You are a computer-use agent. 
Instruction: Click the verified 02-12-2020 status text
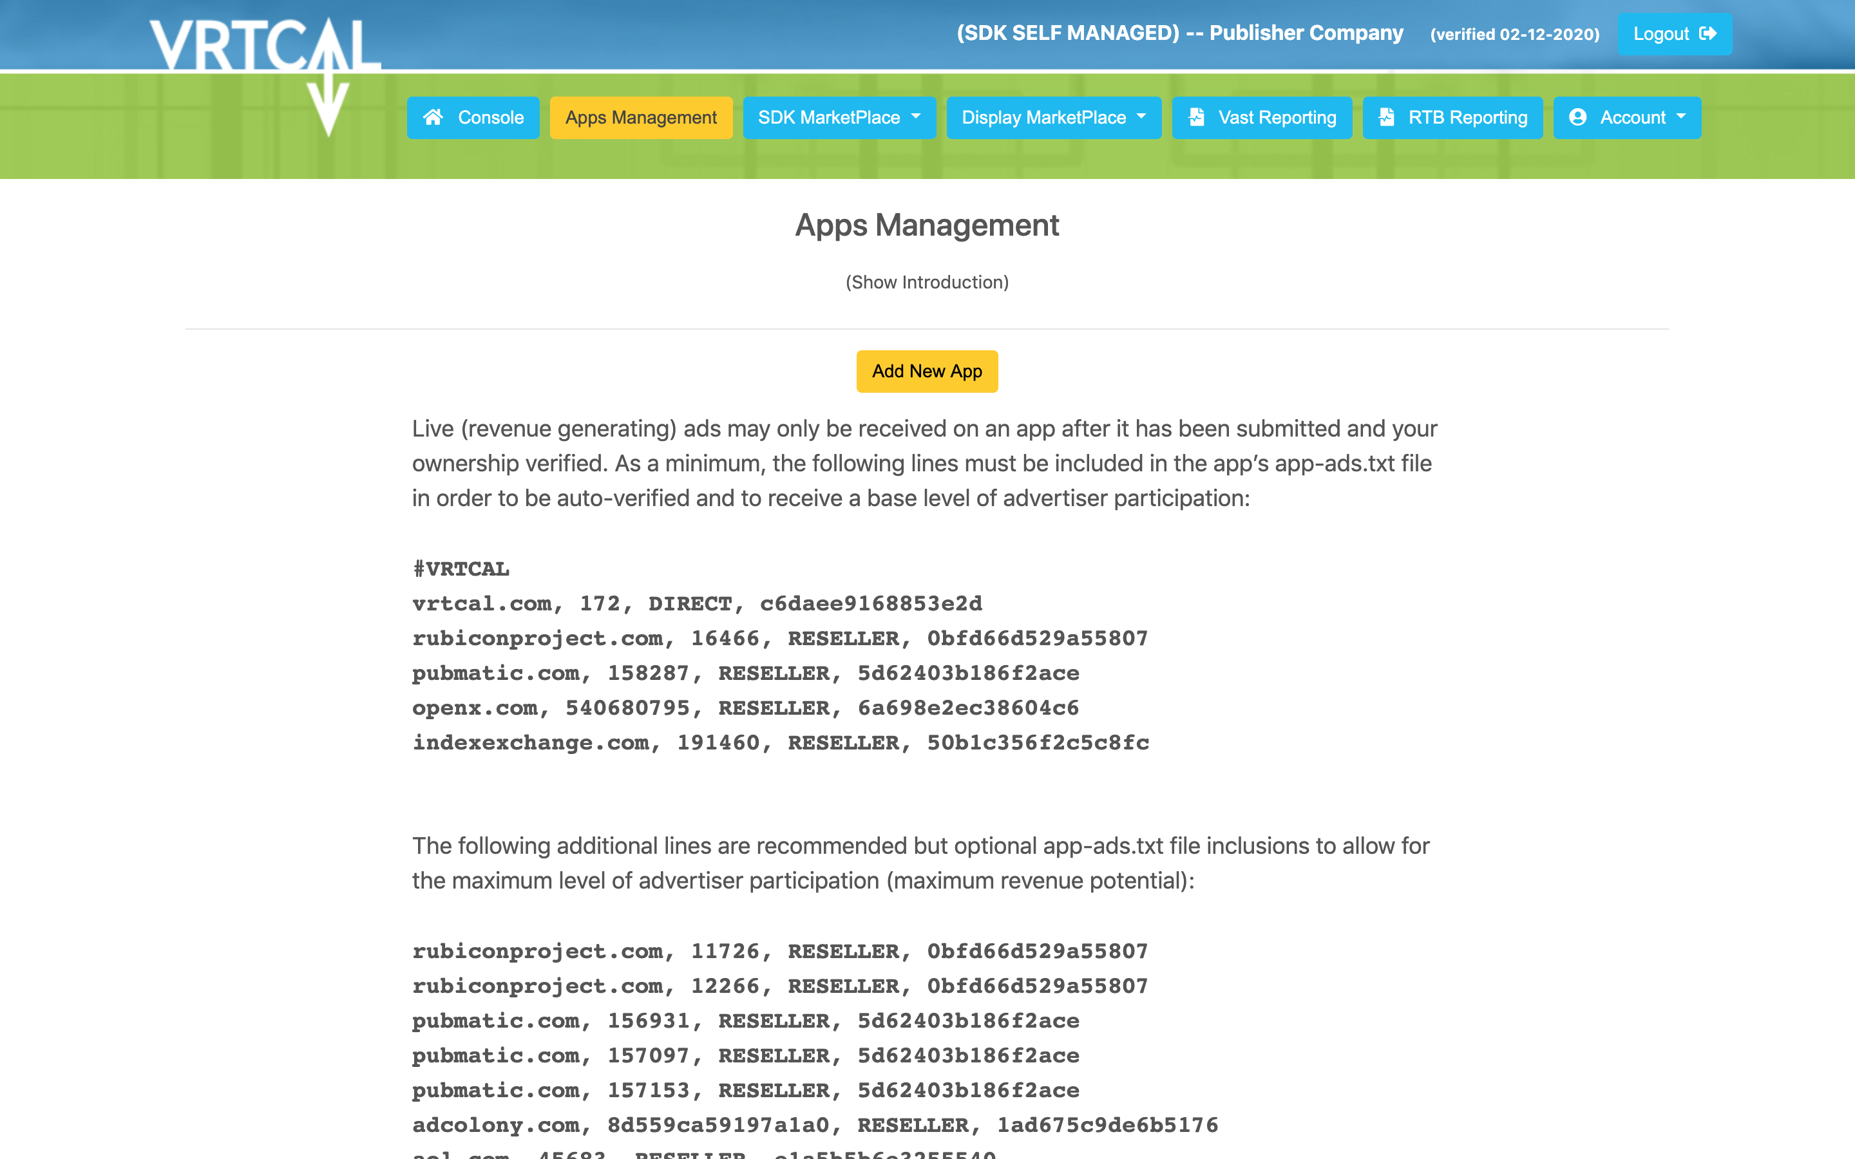click(x=1515, y=35)
